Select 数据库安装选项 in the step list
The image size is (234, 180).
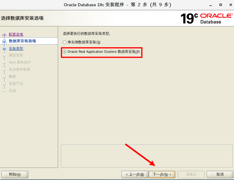click(22, 41)
